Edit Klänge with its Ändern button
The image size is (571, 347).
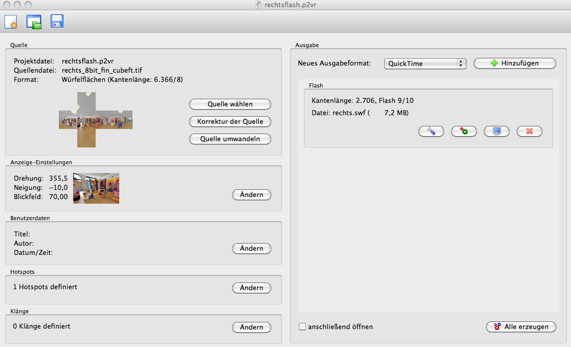252,328
